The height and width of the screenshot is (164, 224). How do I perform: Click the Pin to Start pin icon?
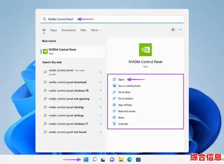(x=114, y=92)
